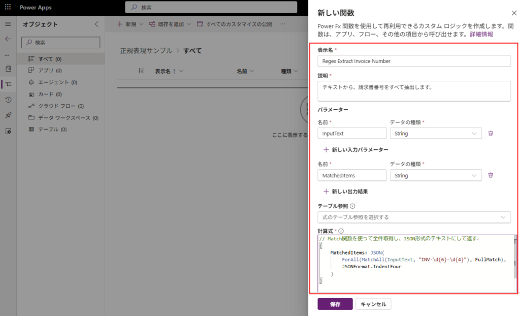The height and width of the screenshot is (316, 520).
Task: Collapse the オブジェクト panel chevron
Action: click(96, 24)
